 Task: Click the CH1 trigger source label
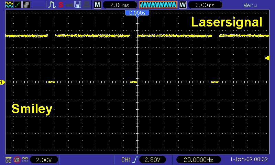(126, 159)
